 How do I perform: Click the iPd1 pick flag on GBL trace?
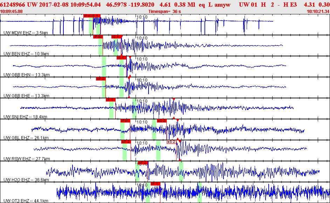125,121
